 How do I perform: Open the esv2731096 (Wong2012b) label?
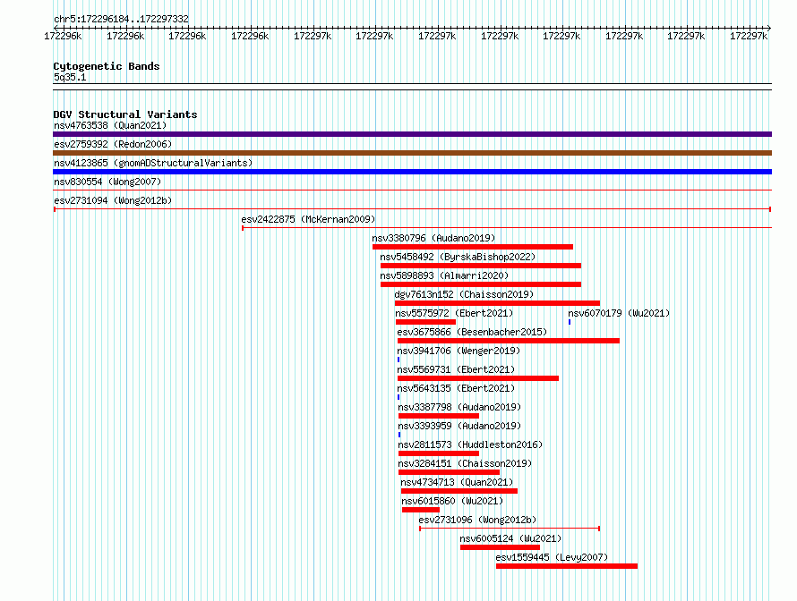click(477, 520)
